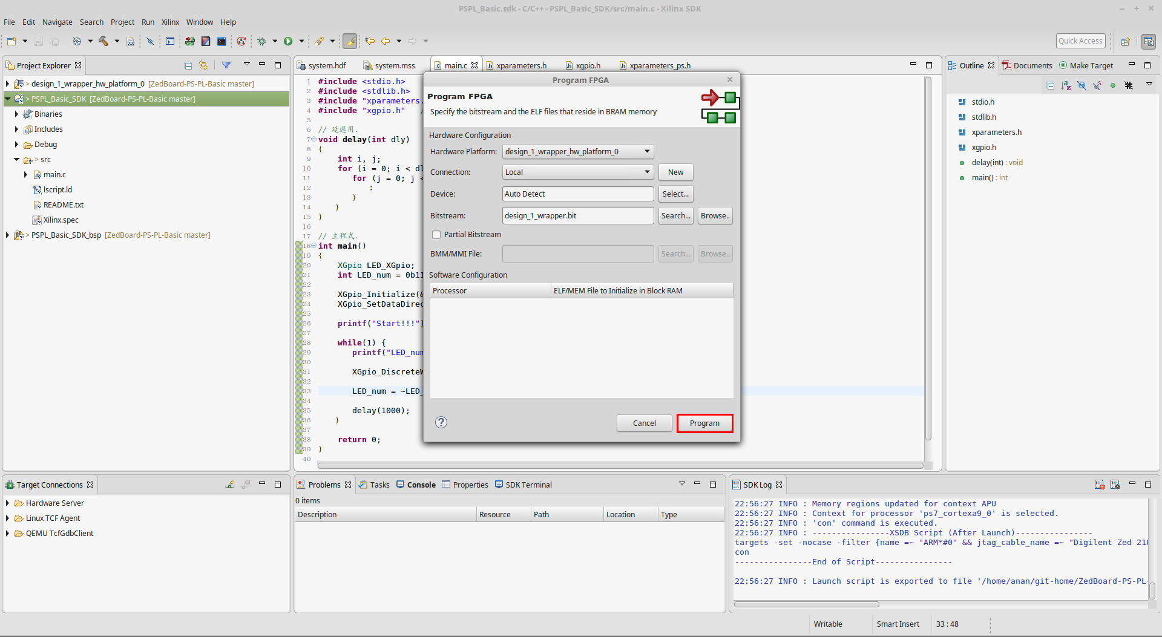This screenshot has height=637, width=1162.
Task: Open the Xilinx menu
Action: [x=170, y=22]
